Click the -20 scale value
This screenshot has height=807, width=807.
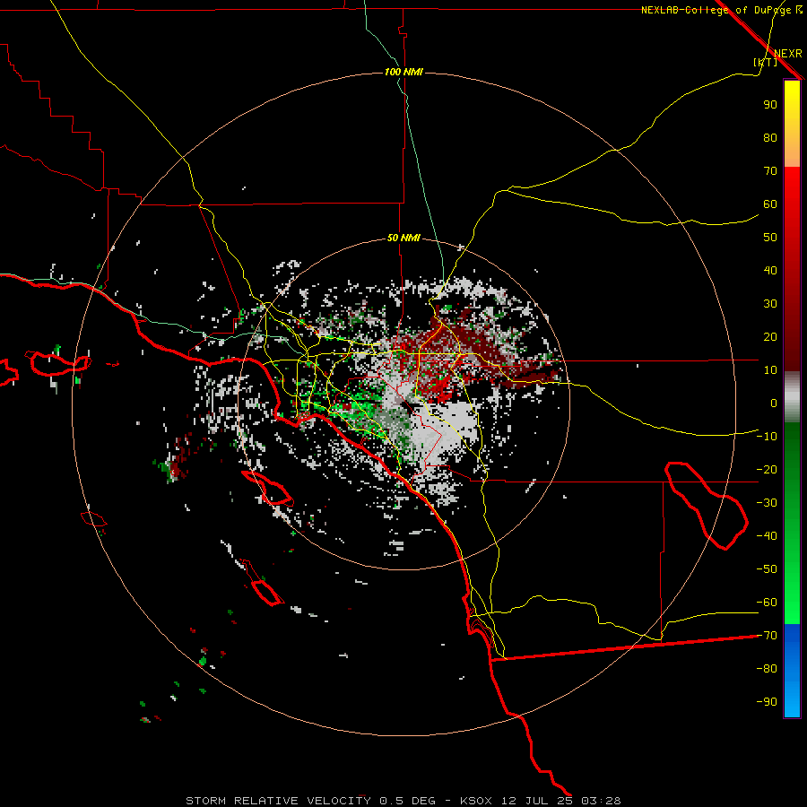coord(767,470)
